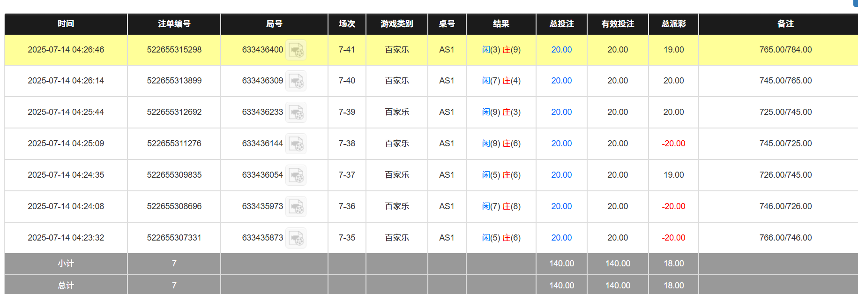Click the 结果 column header
The image size is (858, 294).
click(x=501, y=24)
